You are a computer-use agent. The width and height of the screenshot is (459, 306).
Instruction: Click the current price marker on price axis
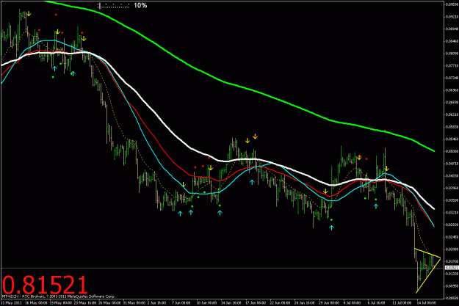[x=452, y=268]
